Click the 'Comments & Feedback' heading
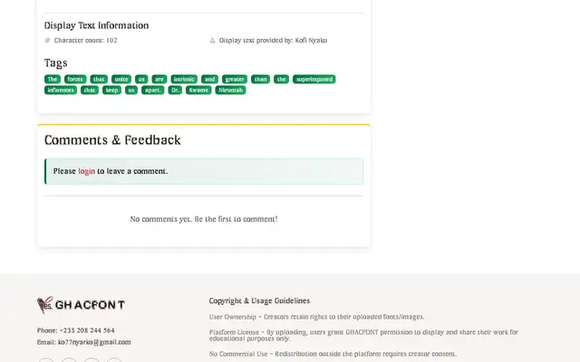Screen dimensions: 580x362 click(112, 140)
